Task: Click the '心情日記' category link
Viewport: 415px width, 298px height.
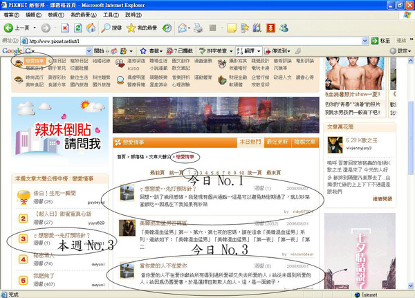Action: tap(57, 61)
